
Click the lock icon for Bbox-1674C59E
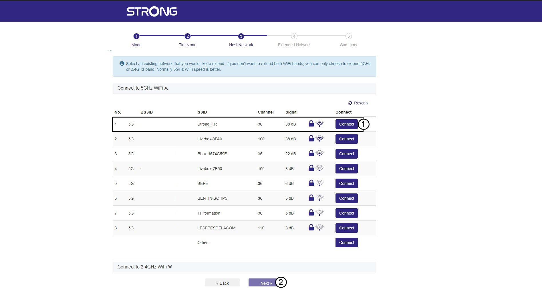311,153
